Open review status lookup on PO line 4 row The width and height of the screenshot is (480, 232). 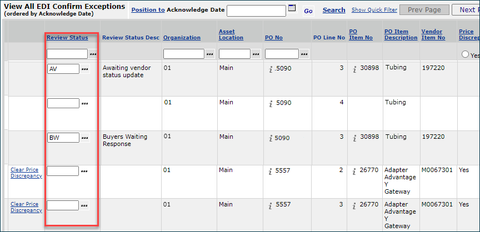point(84,103)
